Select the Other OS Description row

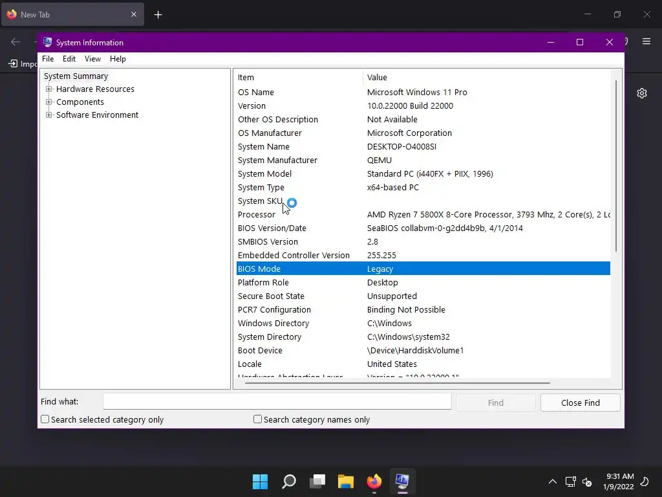(x=423, y=119)
